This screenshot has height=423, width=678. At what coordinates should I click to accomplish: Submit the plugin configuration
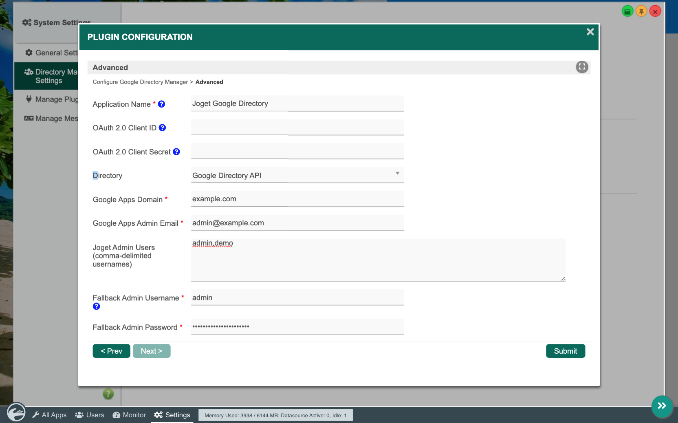pyautogui.click(x=566, y=351)
